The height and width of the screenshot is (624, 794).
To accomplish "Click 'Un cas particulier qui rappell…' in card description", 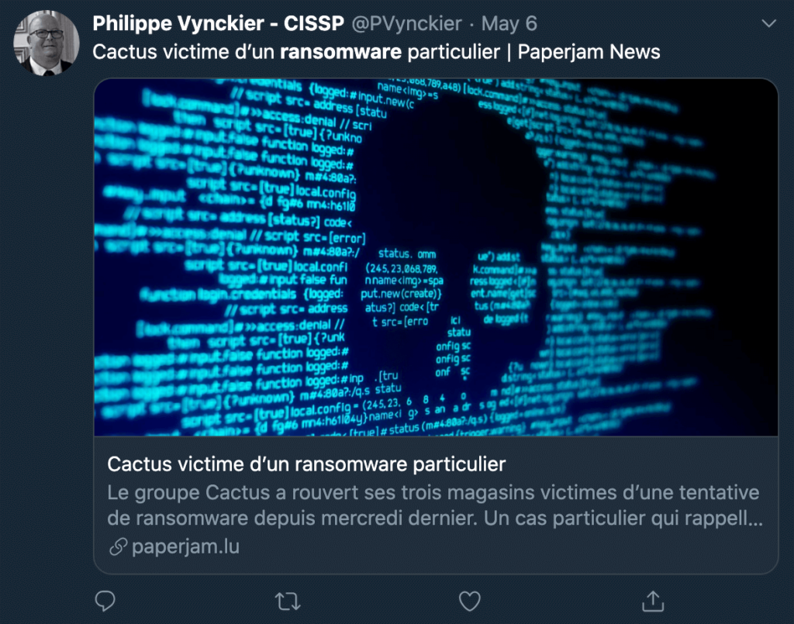I will [x=623, y=519].
